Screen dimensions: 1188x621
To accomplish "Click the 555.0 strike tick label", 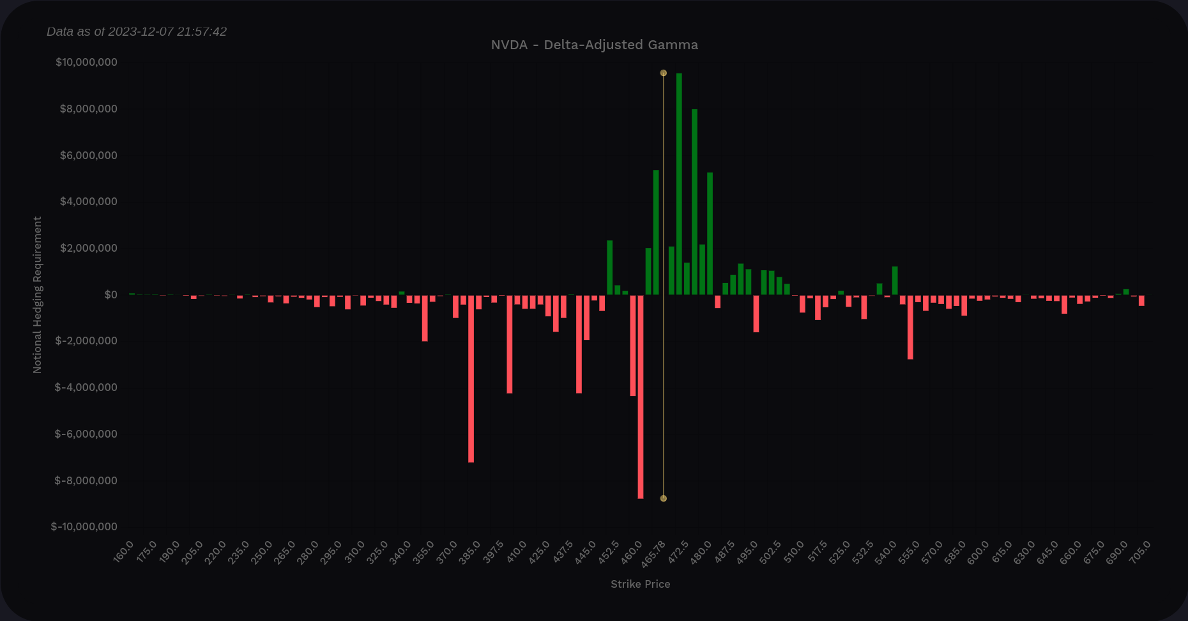I will 908,551.
